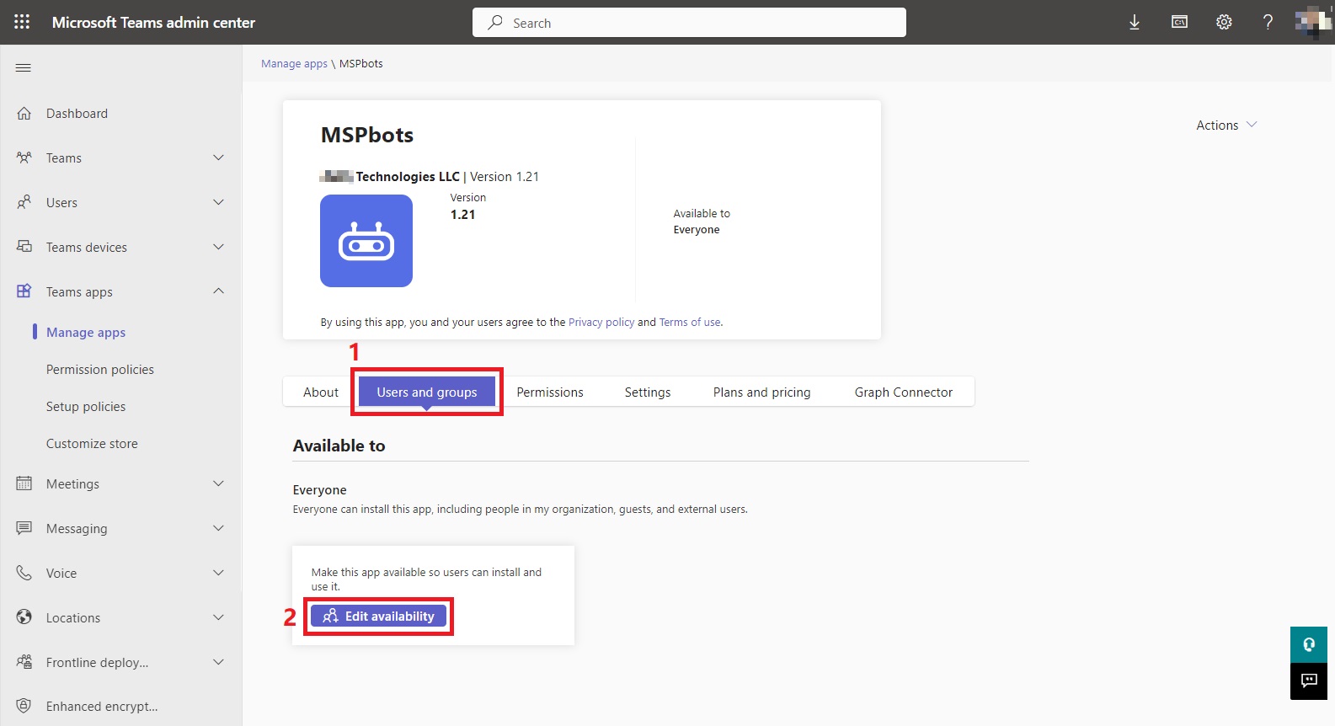
Task: Select the Plans and pricing tab
Action: pyautogui.click(x=761, y=392)
